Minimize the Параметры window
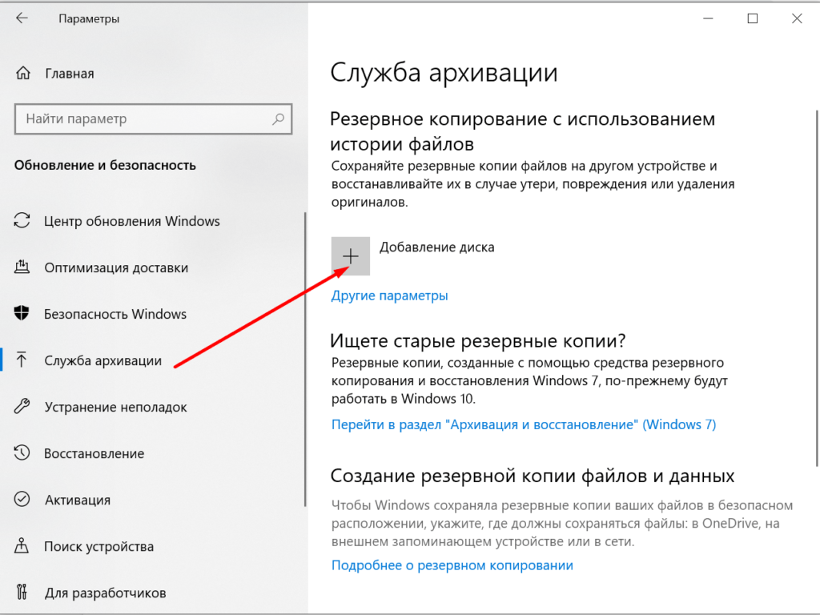The image size is (820, 615). click(x=708, y=18)
